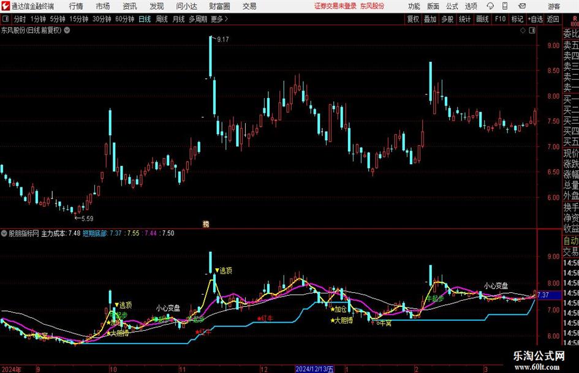The image size is (579, 373).
Task: Click the 叠加 overlay button
Action: coord(430,19)
